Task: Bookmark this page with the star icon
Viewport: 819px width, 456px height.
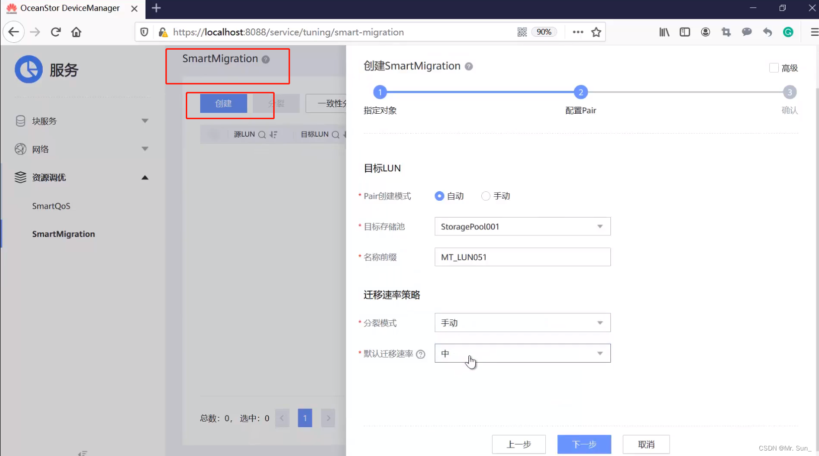Action: 596,32
